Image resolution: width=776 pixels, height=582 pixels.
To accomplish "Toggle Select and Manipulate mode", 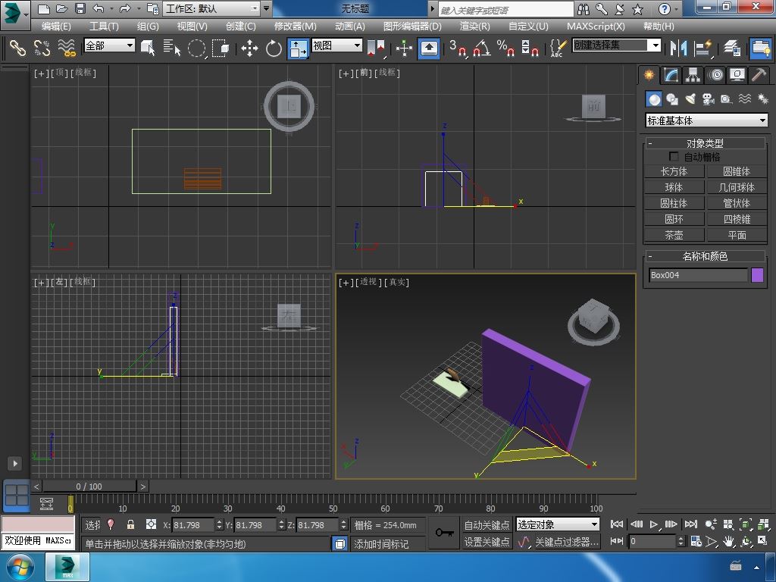I will [x=405, y=48].
